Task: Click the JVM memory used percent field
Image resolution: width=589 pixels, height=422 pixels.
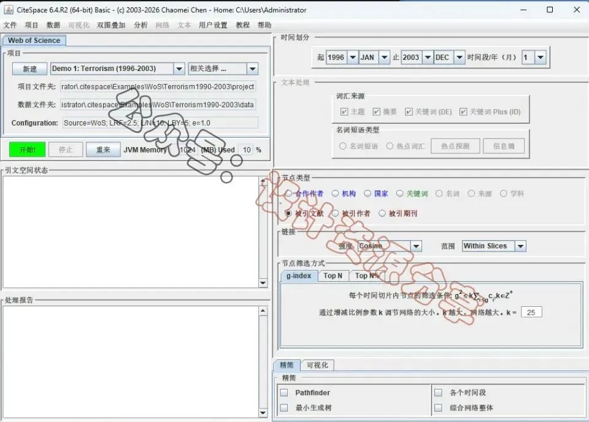Action: (247, 149)
